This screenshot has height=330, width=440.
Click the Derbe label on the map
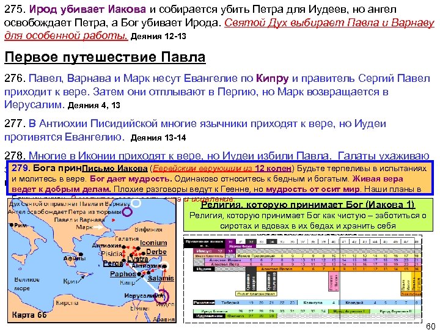[156, 252]
